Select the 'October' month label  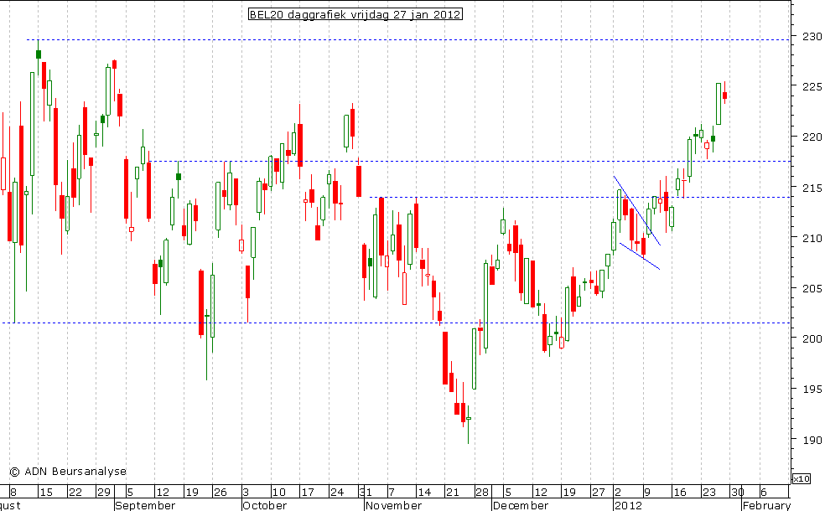pos(265,506)
